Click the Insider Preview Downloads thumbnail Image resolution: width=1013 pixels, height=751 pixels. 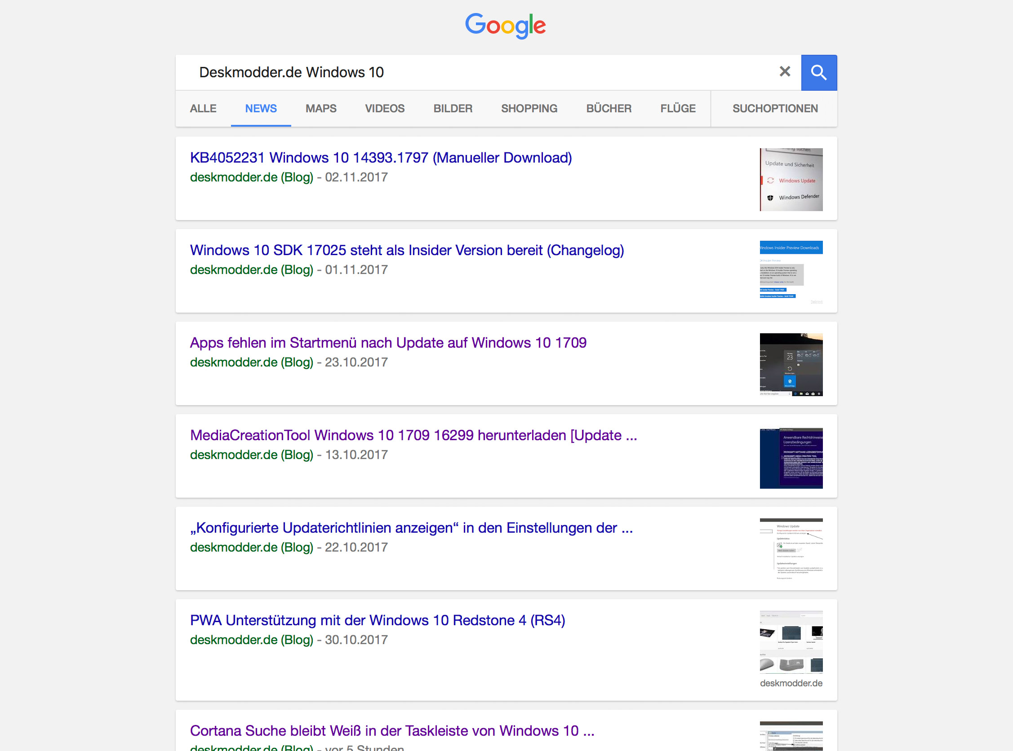coord(791,272)
